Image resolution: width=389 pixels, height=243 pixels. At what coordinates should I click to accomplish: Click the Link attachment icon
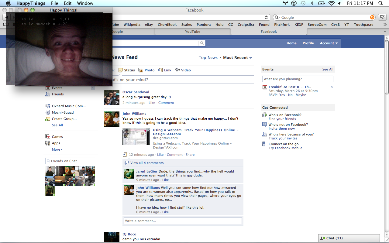[160, 70]
